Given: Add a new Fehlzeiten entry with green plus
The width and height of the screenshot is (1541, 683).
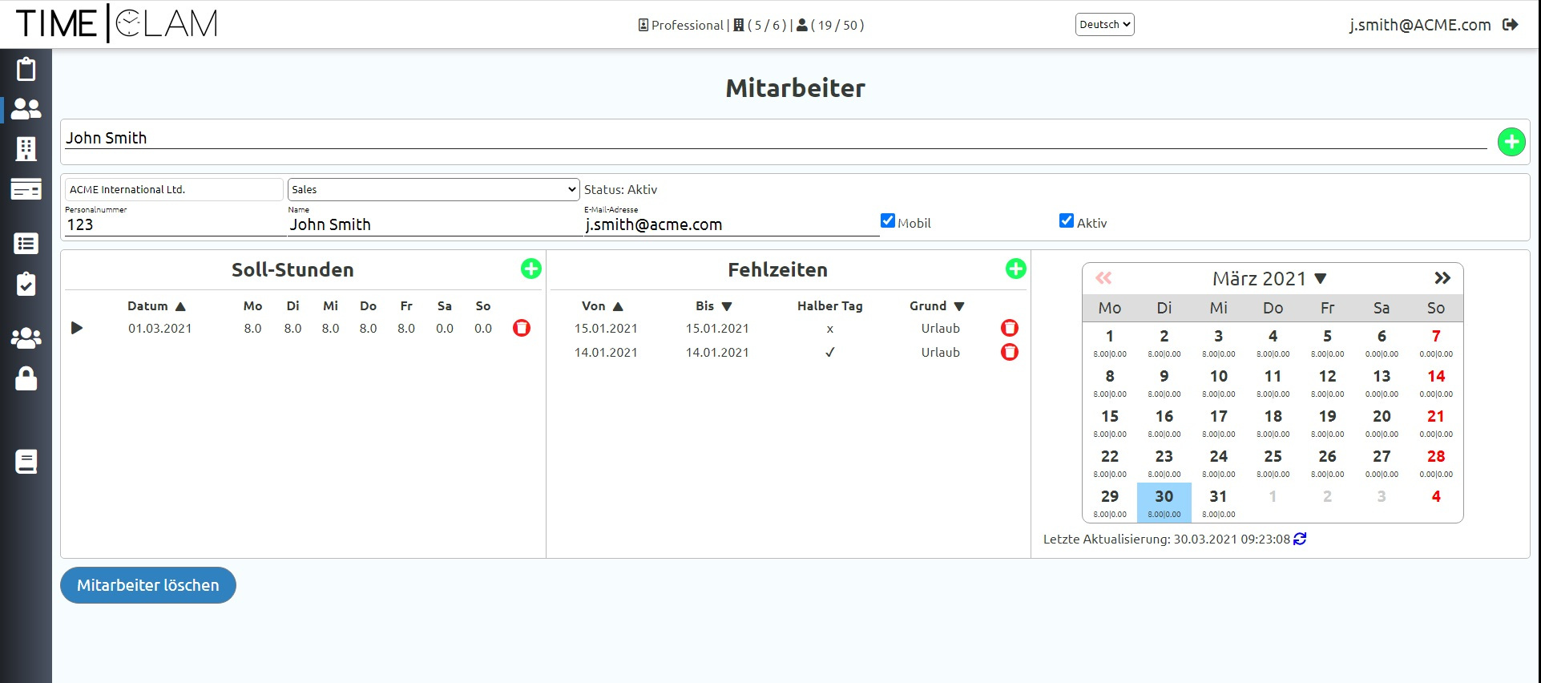Looking at the screenshot, I should point(1015,269).
